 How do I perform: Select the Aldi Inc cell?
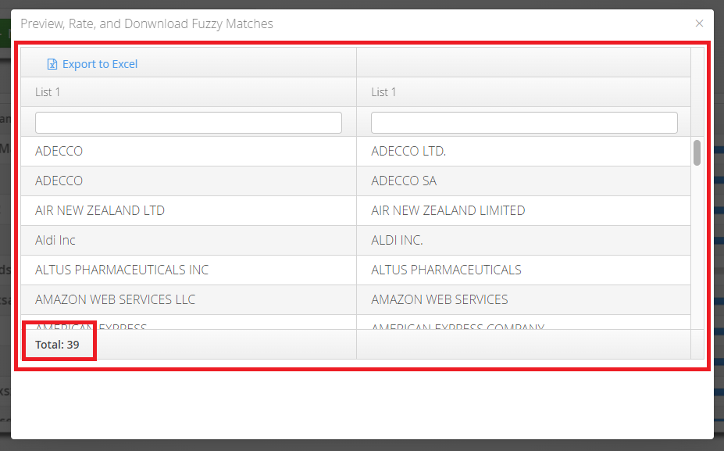[188, 240]
